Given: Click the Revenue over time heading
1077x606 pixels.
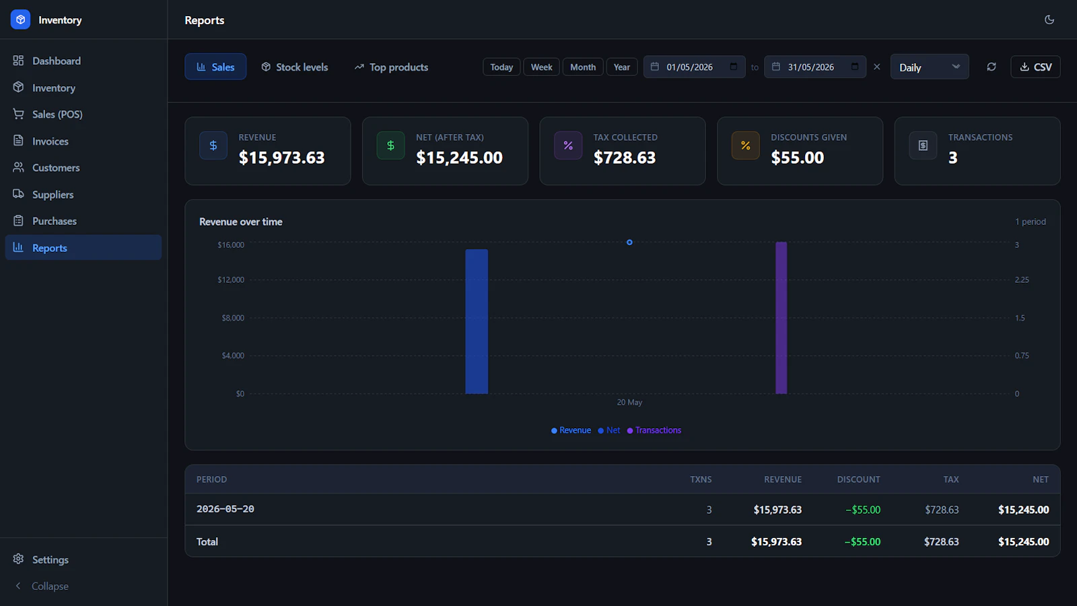Looking at the screenshot, I should pos(241,222).
